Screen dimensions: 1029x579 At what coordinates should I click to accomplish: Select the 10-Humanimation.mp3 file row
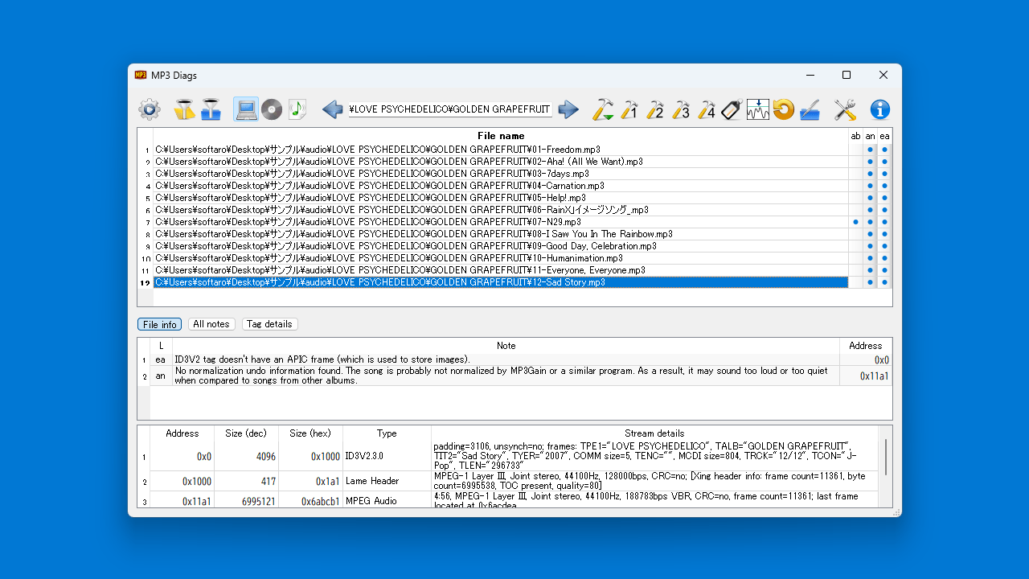click(x=501, y=258)
